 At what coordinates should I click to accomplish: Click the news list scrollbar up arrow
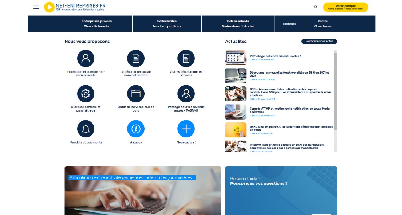point(335,52)
